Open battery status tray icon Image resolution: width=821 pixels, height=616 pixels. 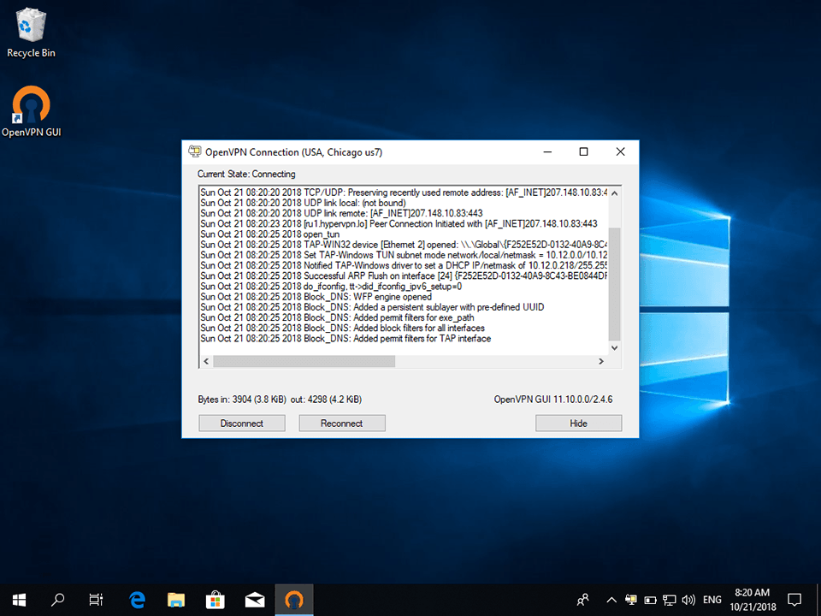[650, 600]
